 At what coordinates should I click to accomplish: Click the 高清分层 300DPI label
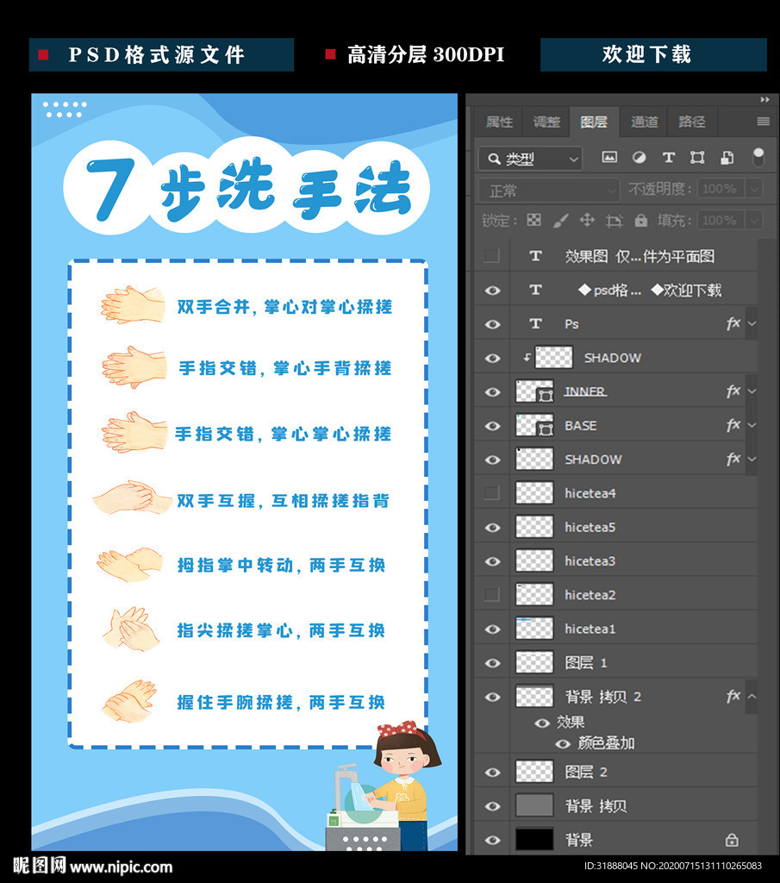(x=426, y=54)
